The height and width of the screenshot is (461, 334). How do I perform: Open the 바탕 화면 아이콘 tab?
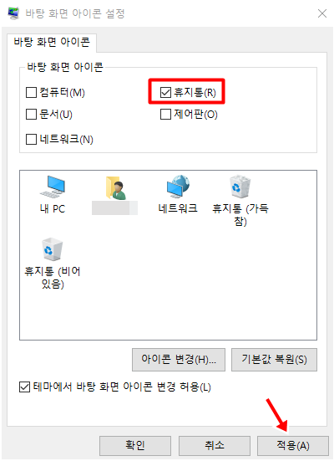(x=52, y=43)
